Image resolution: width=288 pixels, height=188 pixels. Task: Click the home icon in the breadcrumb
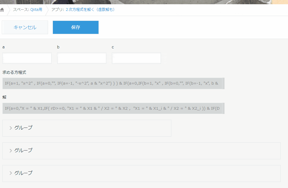3,9
